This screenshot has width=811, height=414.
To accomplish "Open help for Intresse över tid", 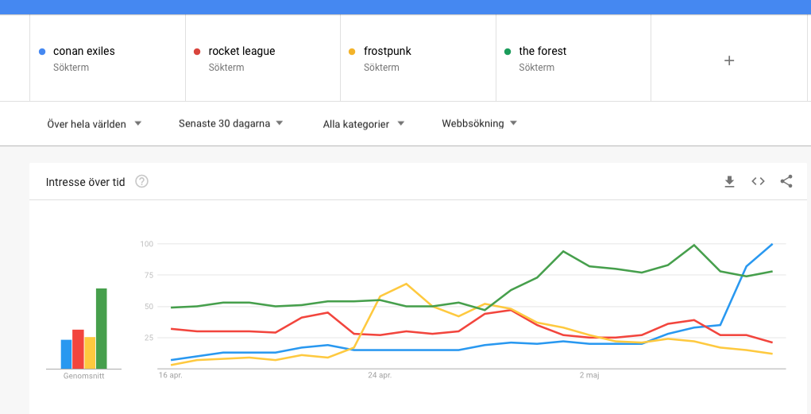I will pos(141,182).
